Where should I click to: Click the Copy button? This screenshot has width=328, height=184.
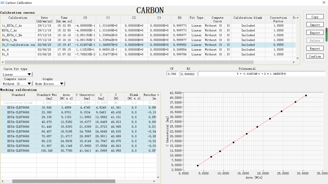315,17
